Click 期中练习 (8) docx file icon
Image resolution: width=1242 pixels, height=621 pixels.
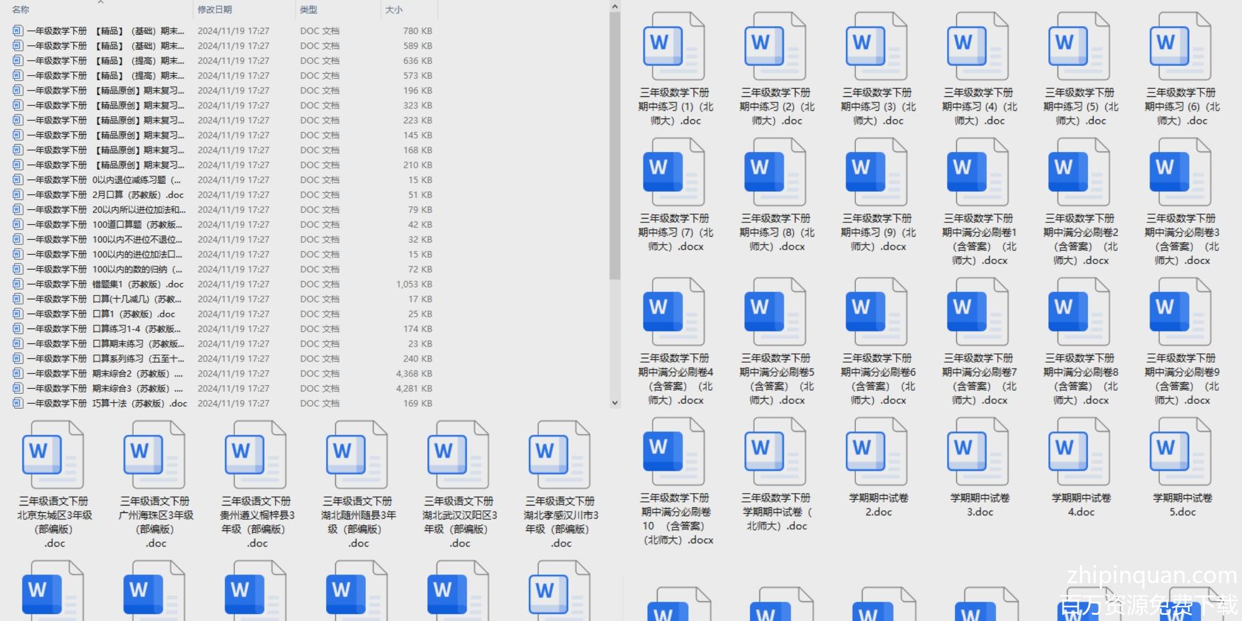pos(776,173)
